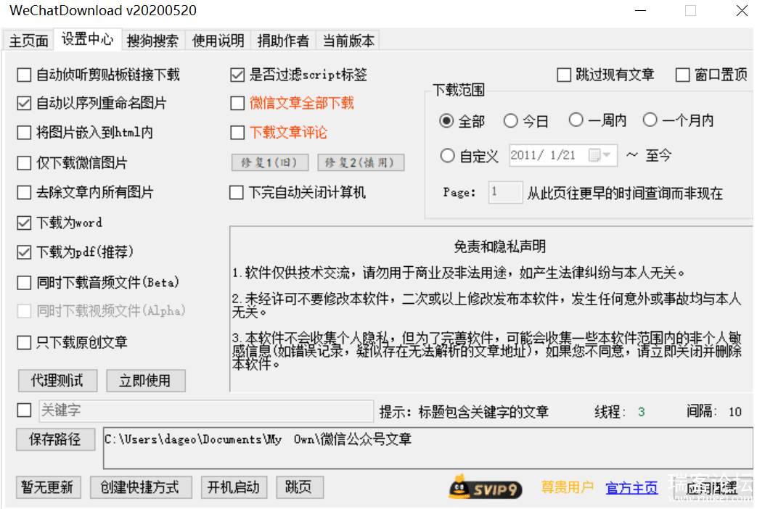
Task: Open the calendar picker on the date field
Action: click(600, 155)
